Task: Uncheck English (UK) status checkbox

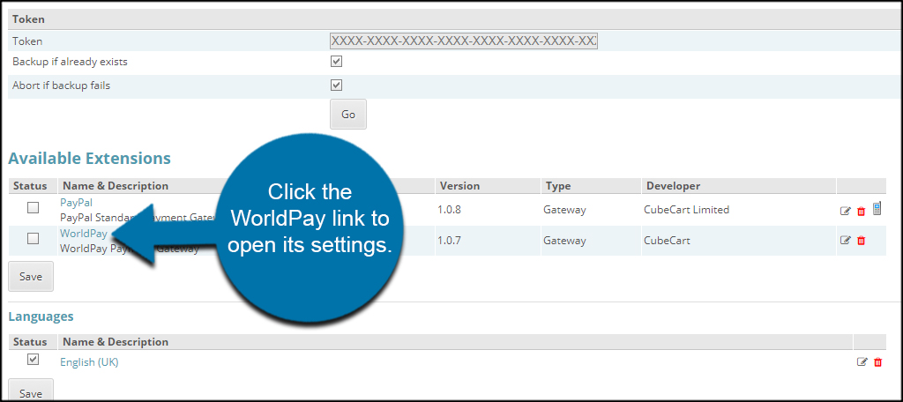Action: [34, 360]
